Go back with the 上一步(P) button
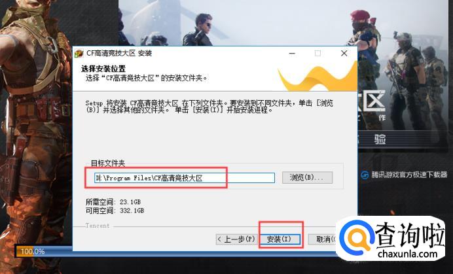This screenshot has height=274, width=453. click(236, 239)
